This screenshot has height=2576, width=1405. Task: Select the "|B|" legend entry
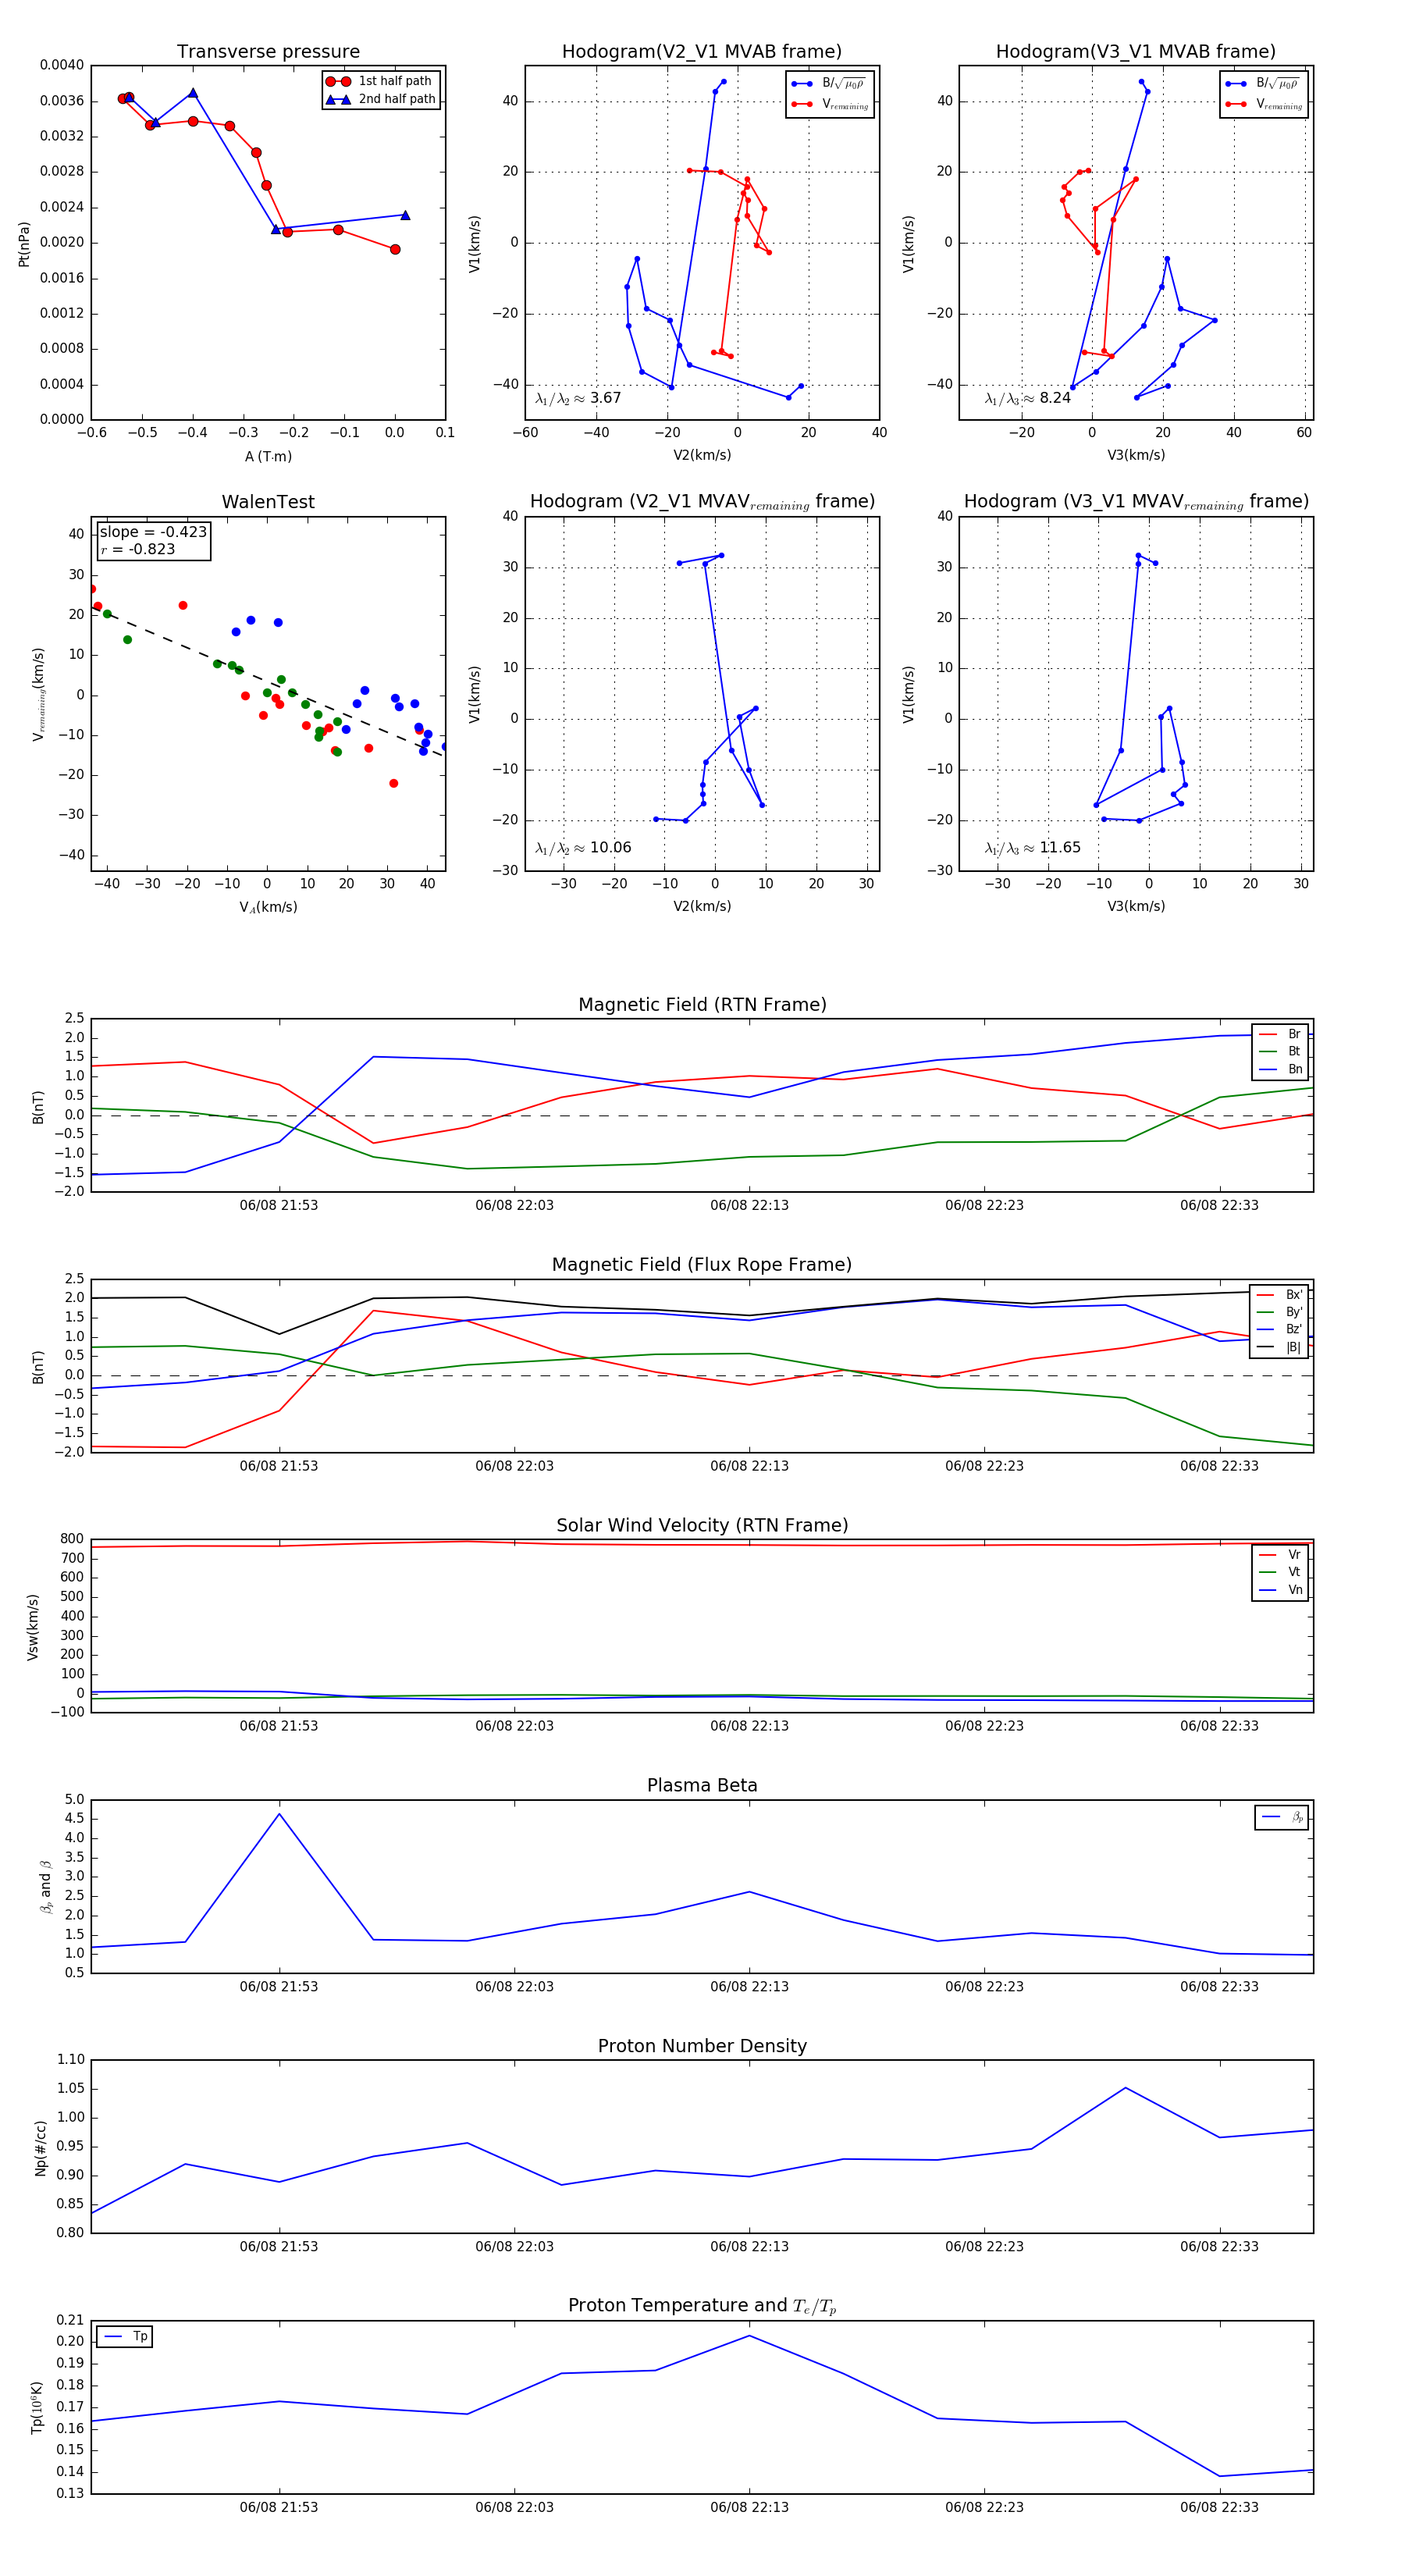(1280, 1347)
